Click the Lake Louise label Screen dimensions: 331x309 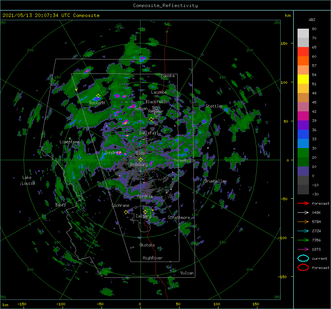28,180
